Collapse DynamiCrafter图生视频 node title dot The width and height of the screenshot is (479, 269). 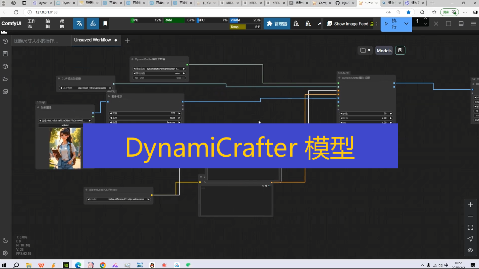tap(339, 78)
